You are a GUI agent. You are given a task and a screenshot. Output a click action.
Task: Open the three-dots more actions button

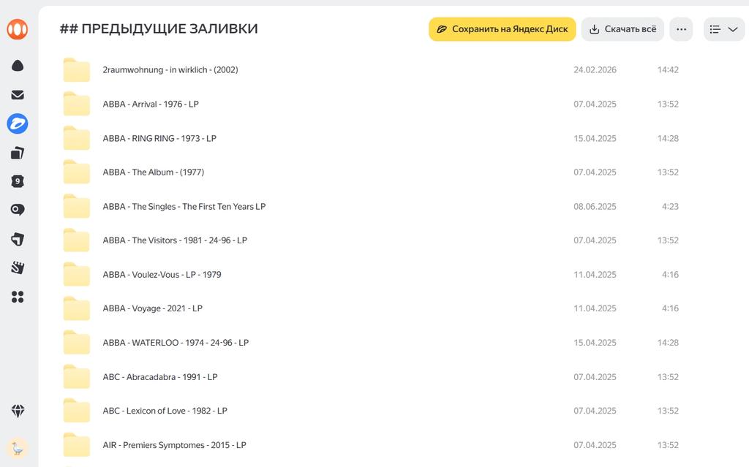coord(681,30)
